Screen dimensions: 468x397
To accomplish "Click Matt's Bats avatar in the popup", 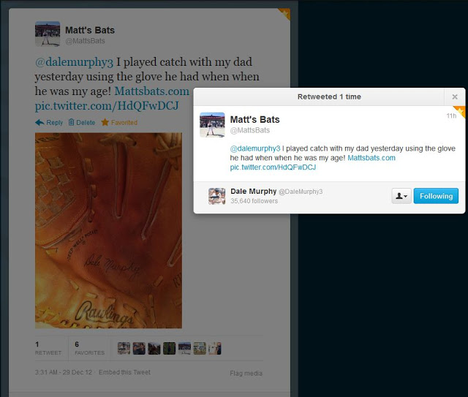I will (x=212, y=124).
